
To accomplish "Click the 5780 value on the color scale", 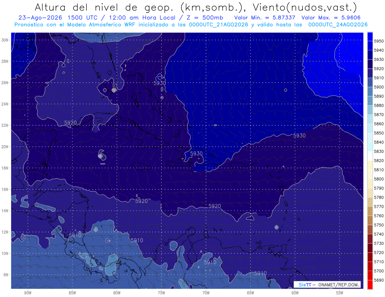I will [x=379, y=197].
